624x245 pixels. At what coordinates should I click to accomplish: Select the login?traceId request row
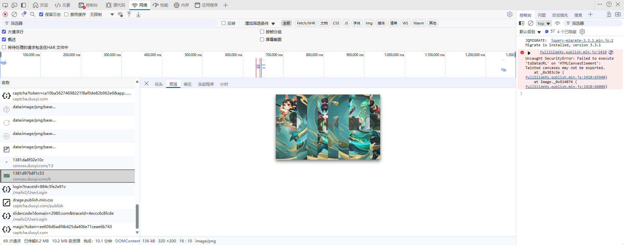[68, 189]
